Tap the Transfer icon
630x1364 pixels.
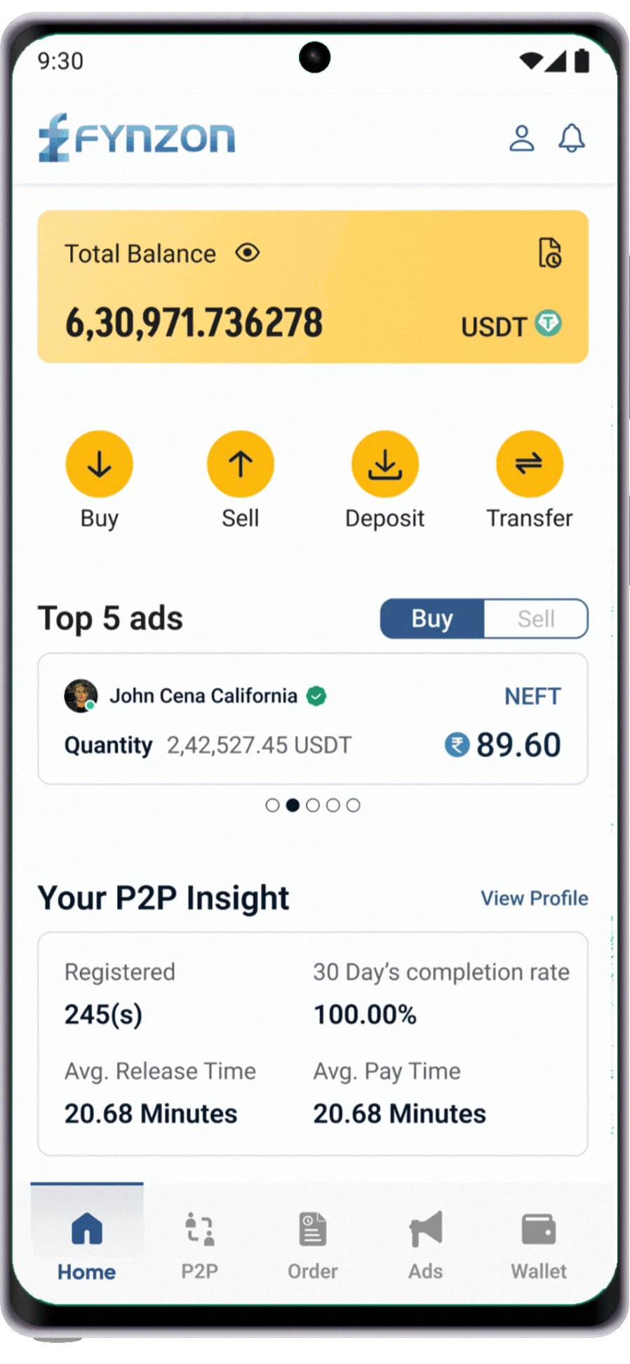tap(530, 463)
